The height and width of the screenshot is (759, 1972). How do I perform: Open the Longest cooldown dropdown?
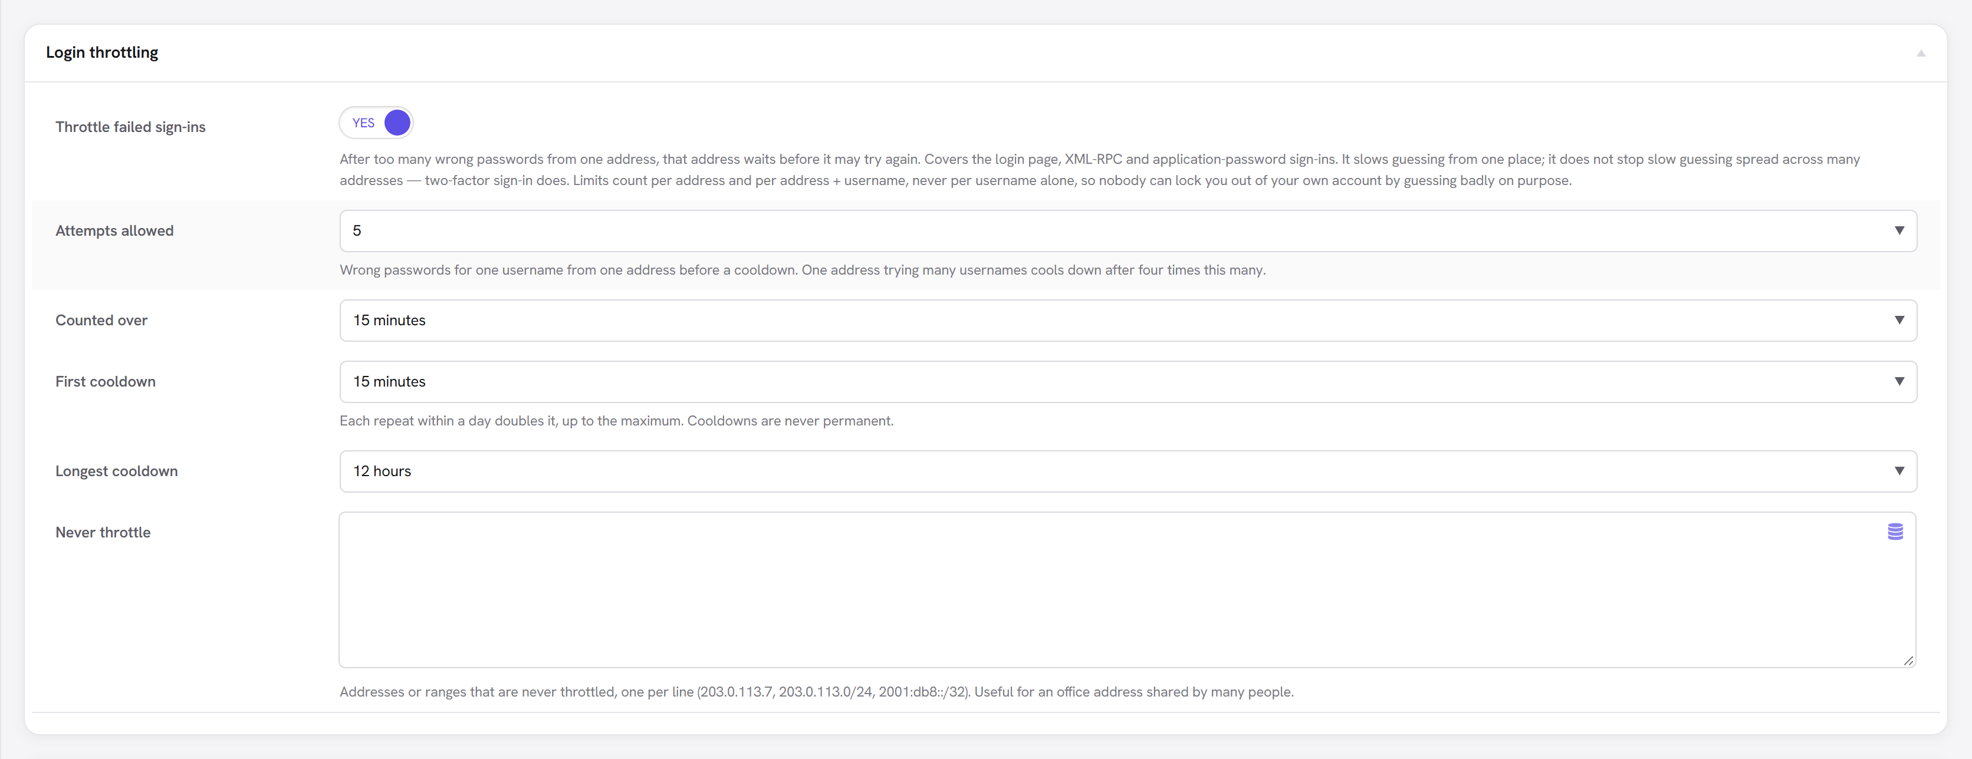point(1128,471)
